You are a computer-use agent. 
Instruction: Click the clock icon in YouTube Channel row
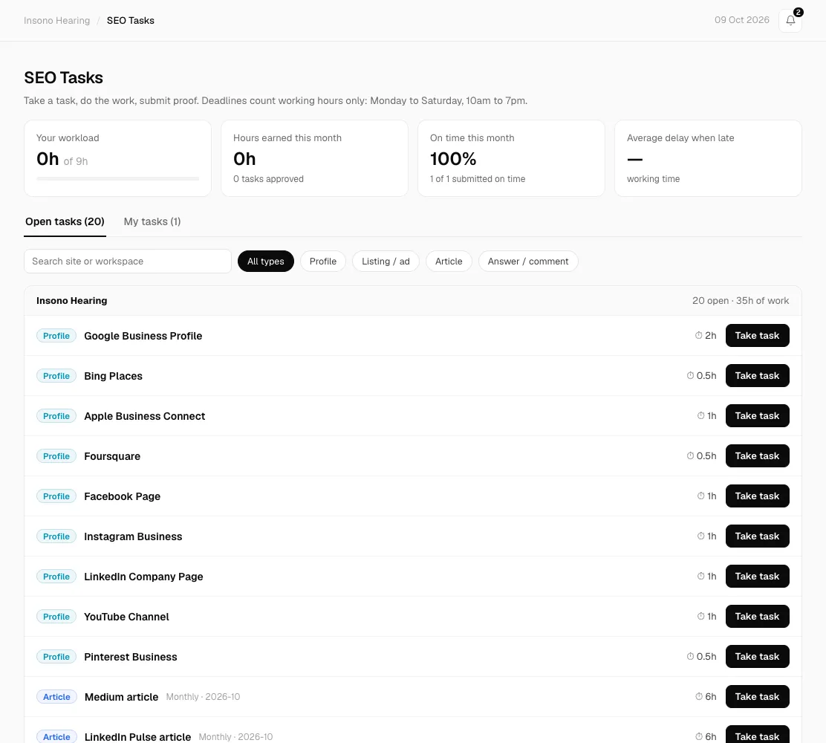tap(700, 617)
